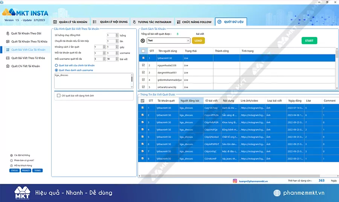339x202 pixels.
Task: Increase the Số luồng chạy đồng thời spinner
Action: (117, 34)
